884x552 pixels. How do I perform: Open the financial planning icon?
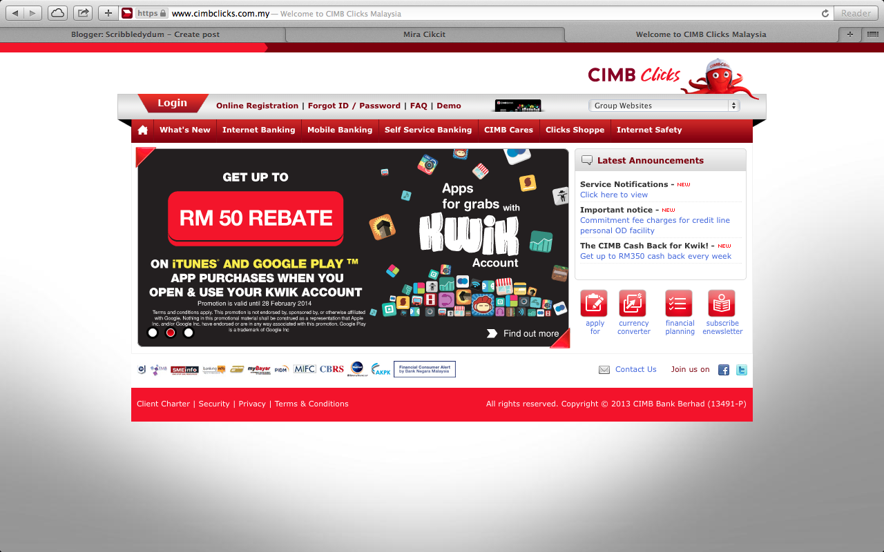679,304
